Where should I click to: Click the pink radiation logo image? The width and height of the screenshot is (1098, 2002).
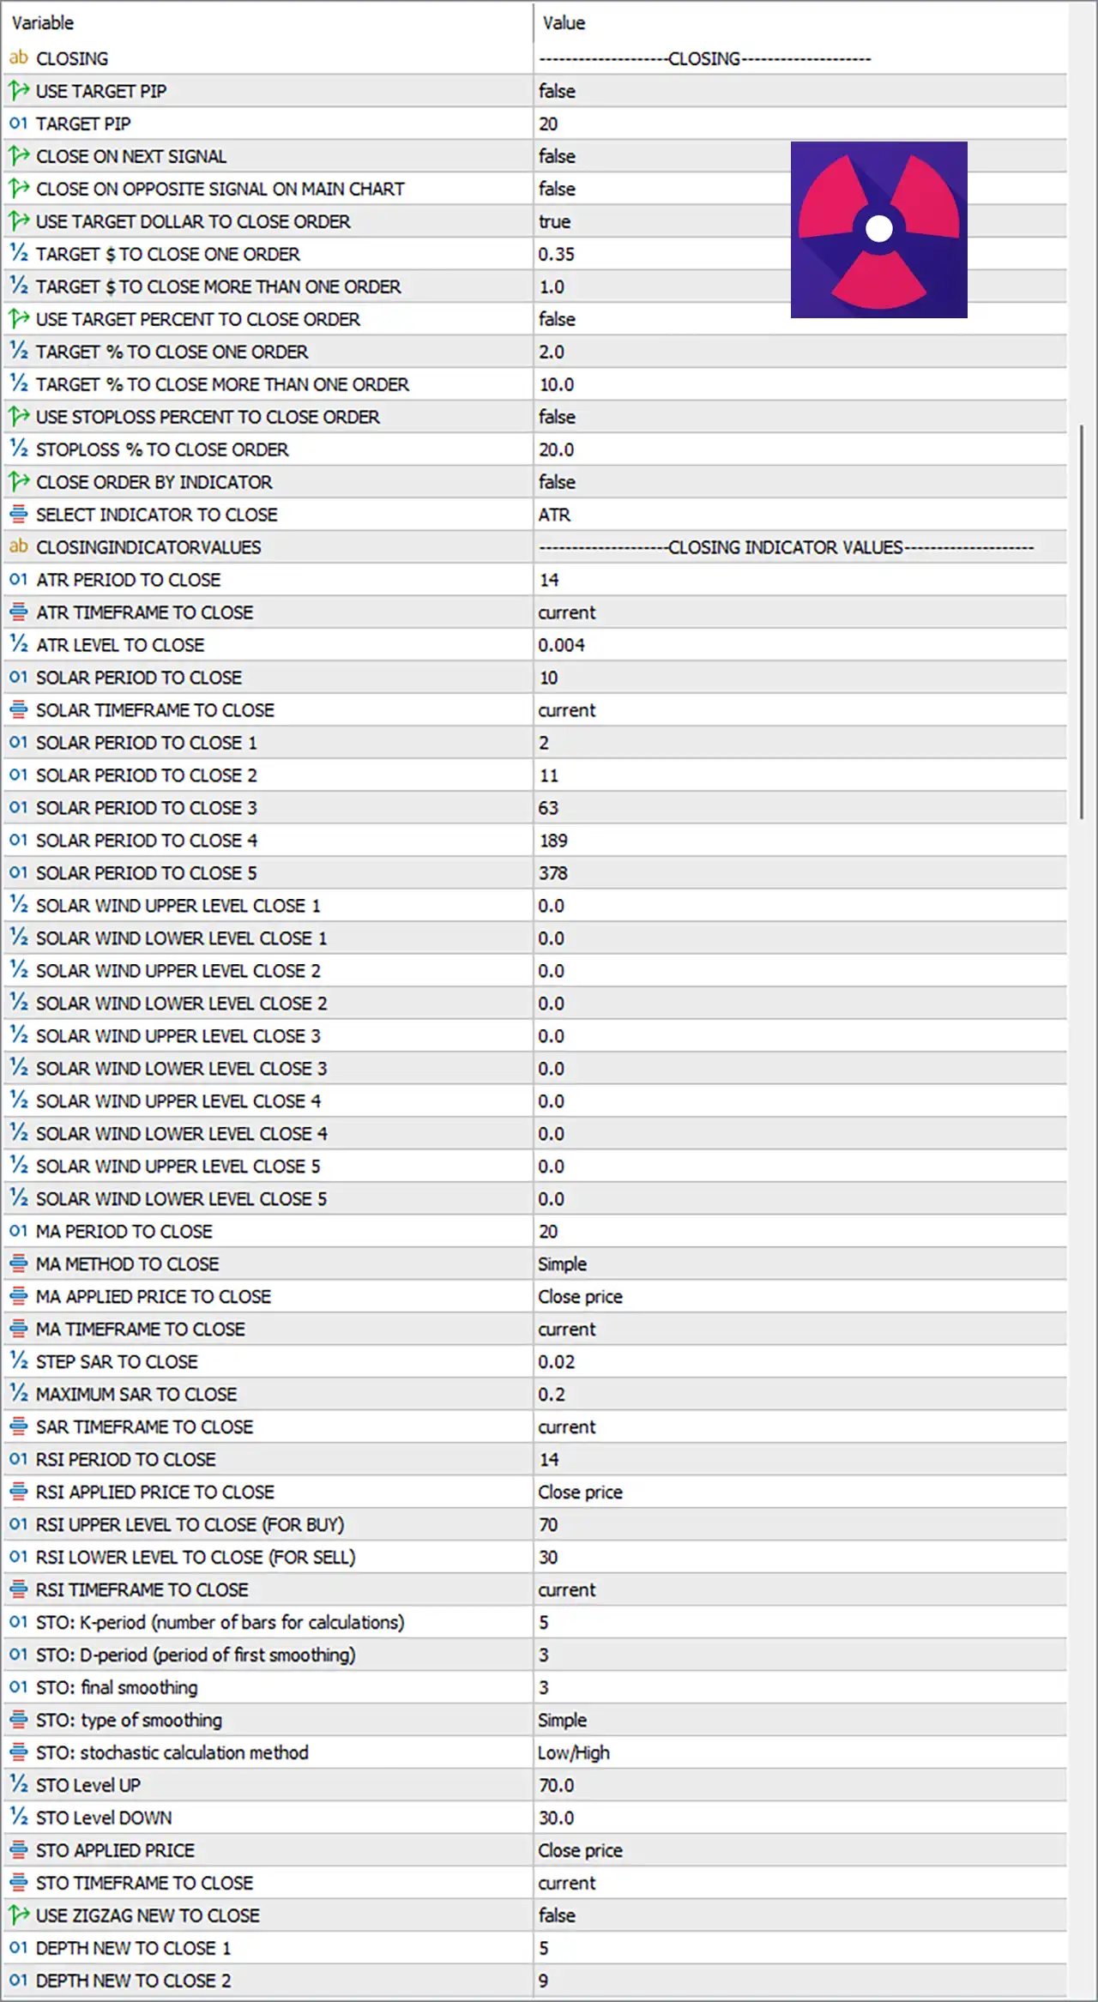879,230
